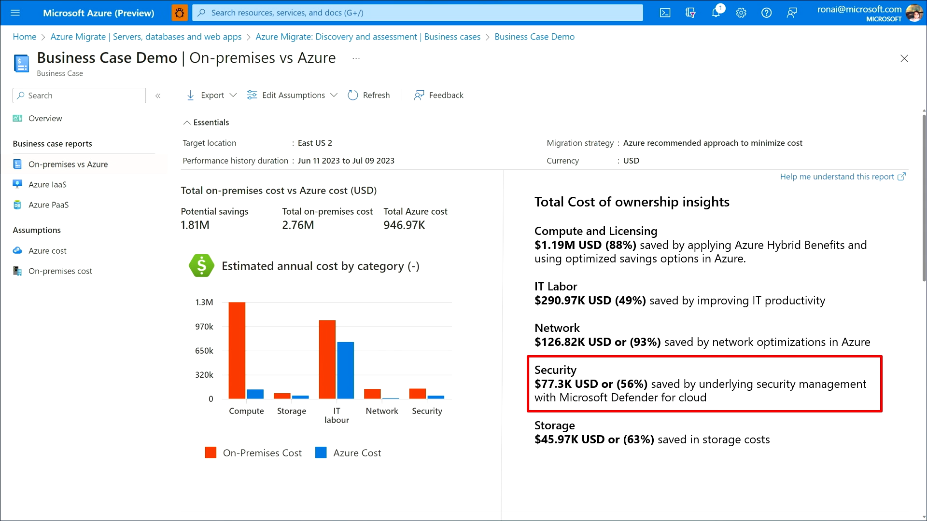Click the orange bug report icon
Viewport: 927px width, 521px height.
point(180,13)
